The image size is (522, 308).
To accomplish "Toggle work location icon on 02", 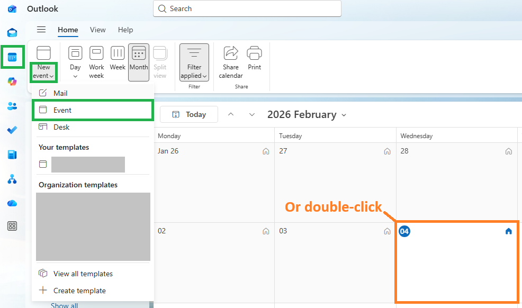I will pos(266,231).
